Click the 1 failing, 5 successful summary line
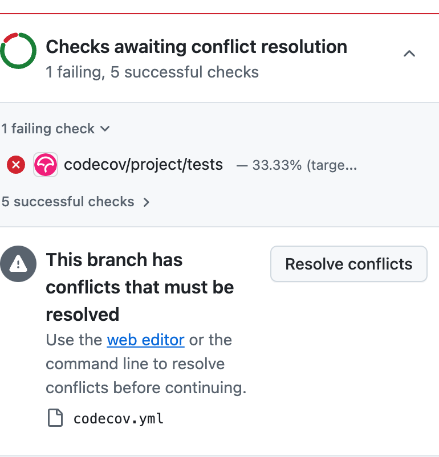Screen dimensions: 439x457 point(152,72)
